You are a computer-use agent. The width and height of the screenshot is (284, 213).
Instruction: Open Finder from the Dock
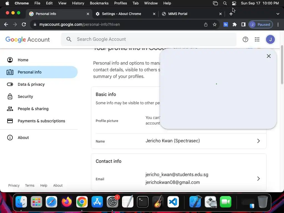[21, 202]
